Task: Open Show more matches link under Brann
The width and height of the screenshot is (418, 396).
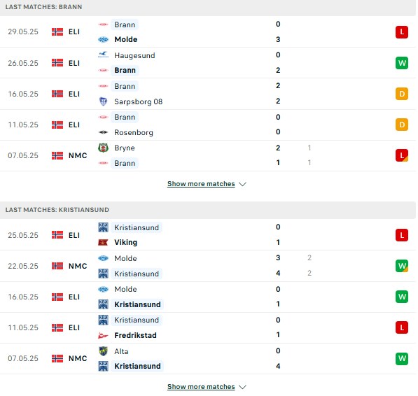Action: tap(201, 184)
